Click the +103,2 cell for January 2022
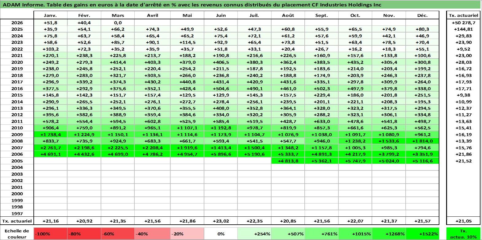 50,49
